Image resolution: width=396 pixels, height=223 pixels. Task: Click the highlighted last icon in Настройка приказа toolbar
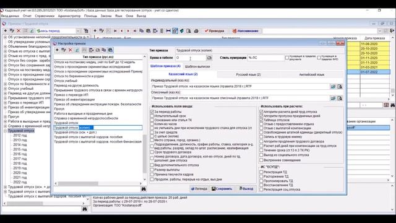110,50
